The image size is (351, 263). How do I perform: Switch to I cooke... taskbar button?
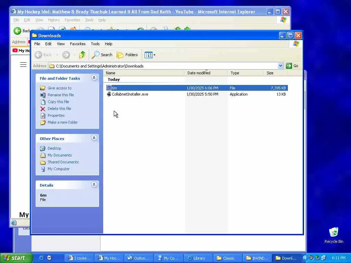(x=79, y=258)
